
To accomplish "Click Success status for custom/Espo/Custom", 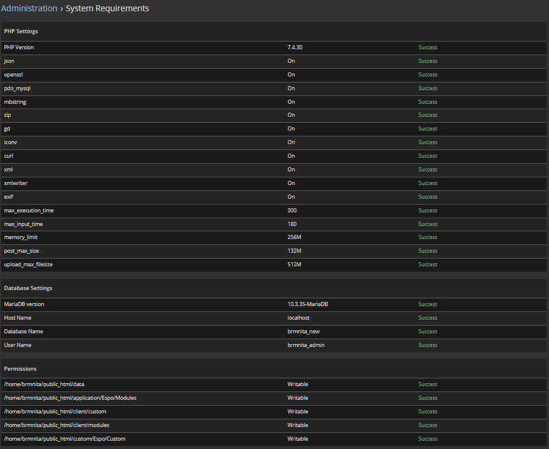I will click(x=427, y=439).
